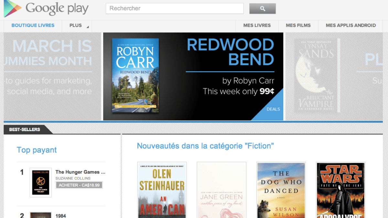
Task: Open the Redwood Bend book cover
Action: pos(135,76)
